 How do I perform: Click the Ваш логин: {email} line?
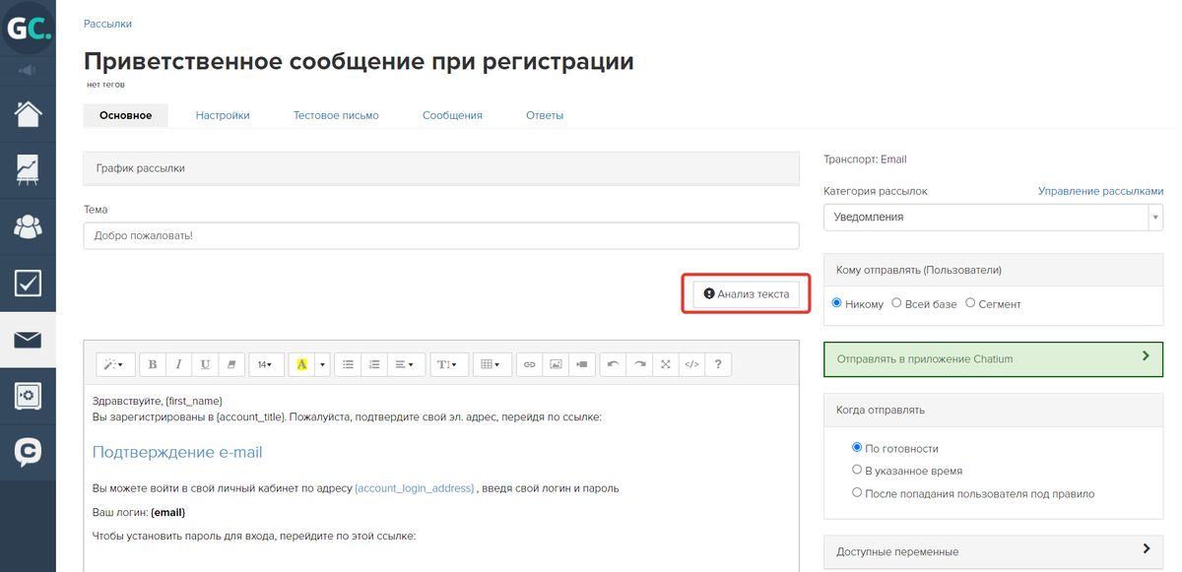(139, 513)
